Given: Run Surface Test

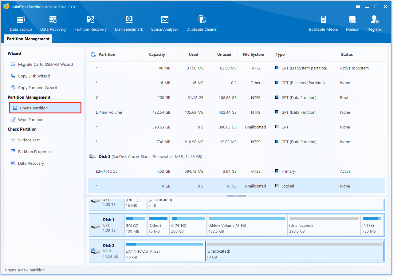Looking at the screenshot, I should point(26,140).
